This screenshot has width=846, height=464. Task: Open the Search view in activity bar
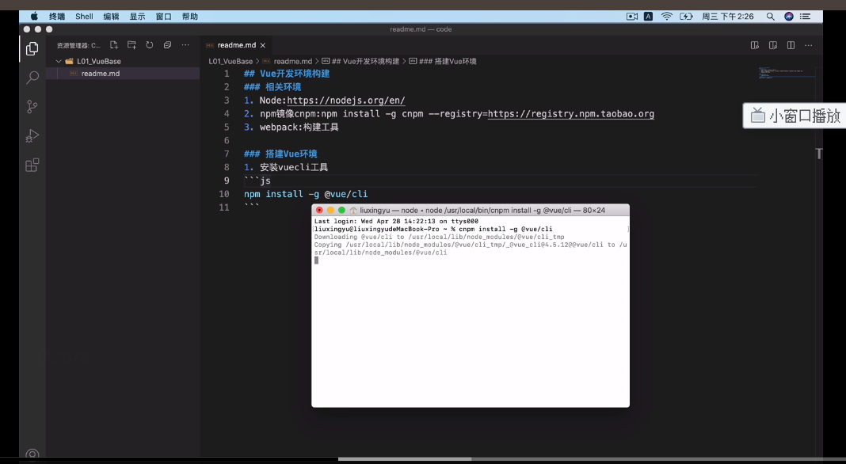pyautogui.click(x=32, y=78)
